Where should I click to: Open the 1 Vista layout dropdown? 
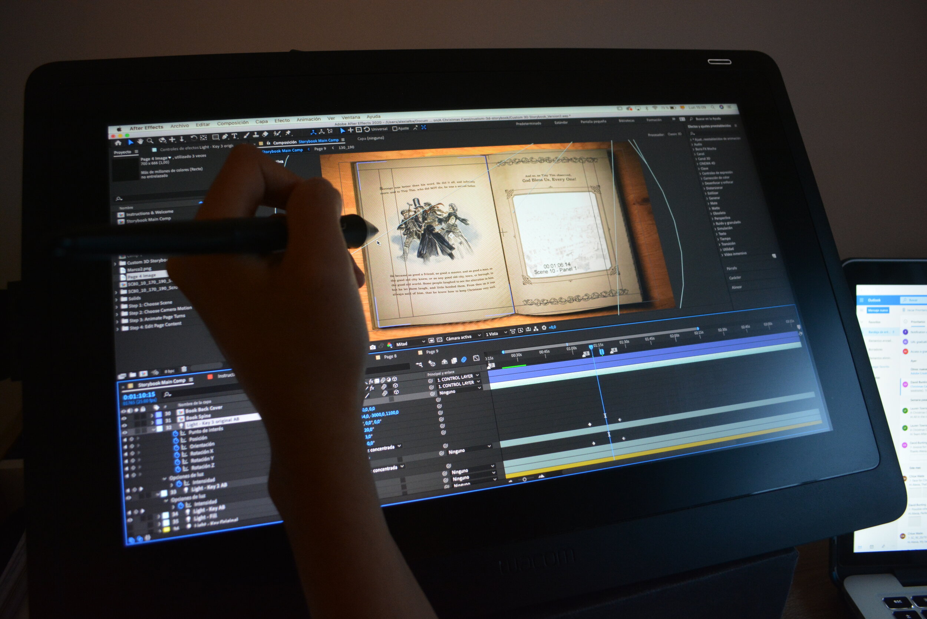(496, 334)
